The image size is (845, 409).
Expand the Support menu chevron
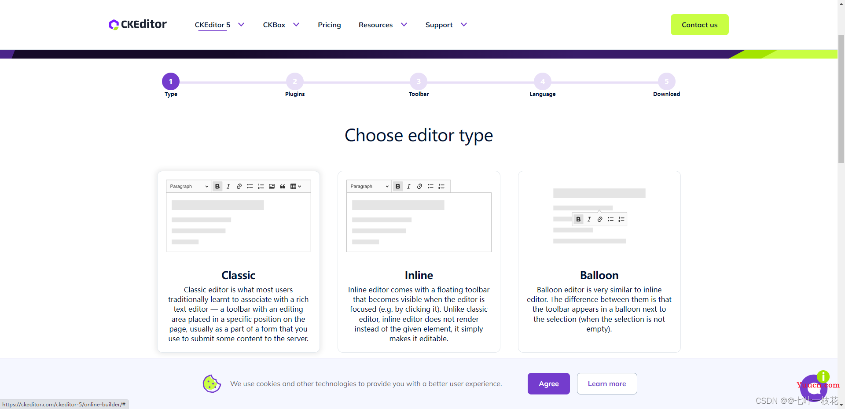pyautogui.click(x=464, y=25)
